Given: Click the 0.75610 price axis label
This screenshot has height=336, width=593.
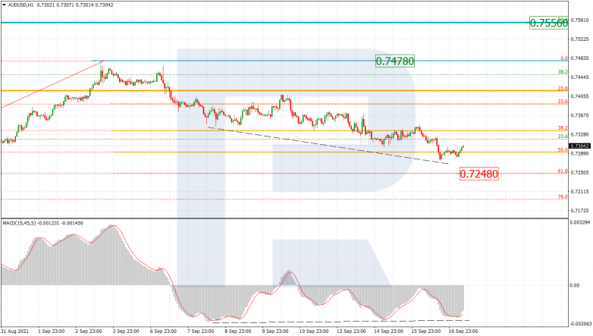Looking at the screenshot, I should pyautogui.click(x=581, y=20).
